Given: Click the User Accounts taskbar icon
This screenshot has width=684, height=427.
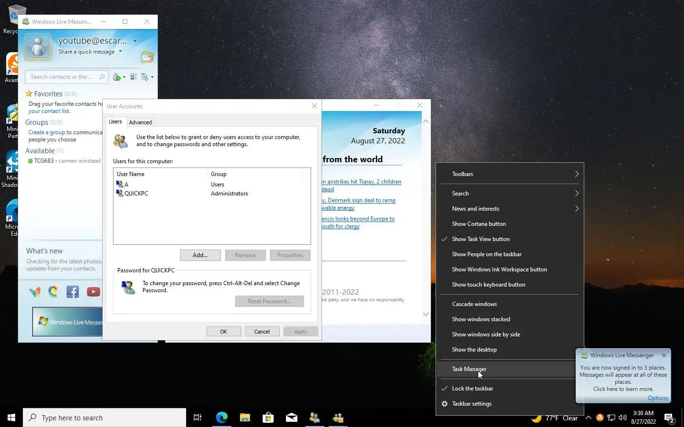Looking at the screenshot, I should pos(314,418).
